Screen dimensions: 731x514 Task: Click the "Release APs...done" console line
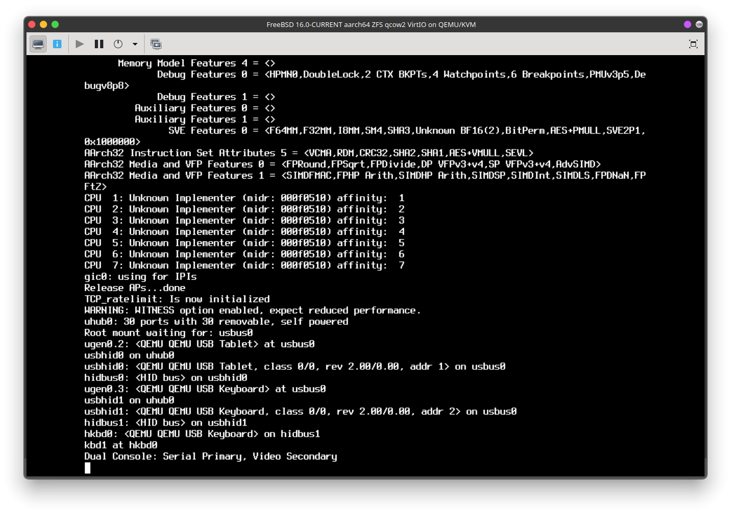coord(135,288)
